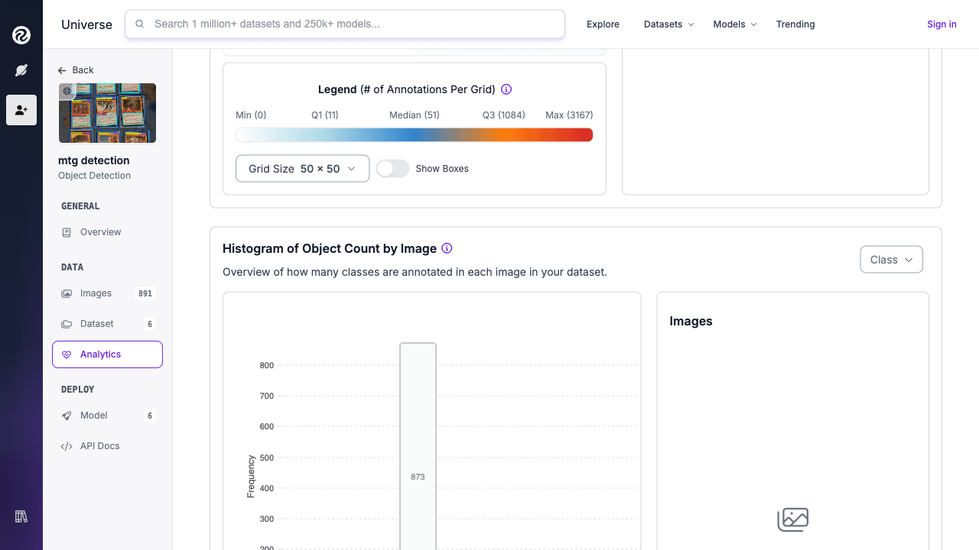This screenshot has height=550, width=979.
Task: Click the Sign in link
Action: (942, 24)
